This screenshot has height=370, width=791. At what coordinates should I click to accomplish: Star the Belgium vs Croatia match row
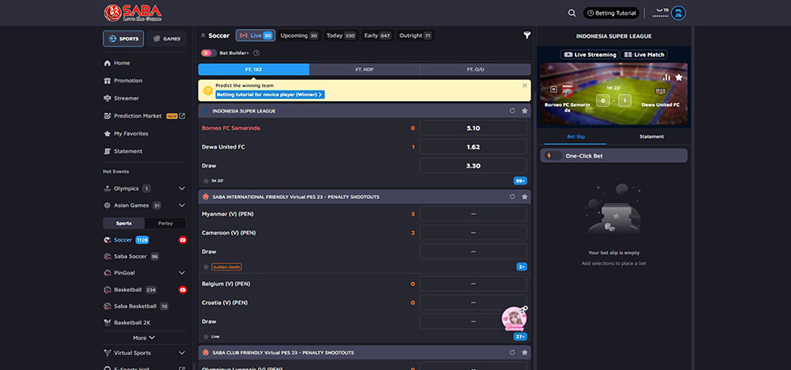(206, 336)
